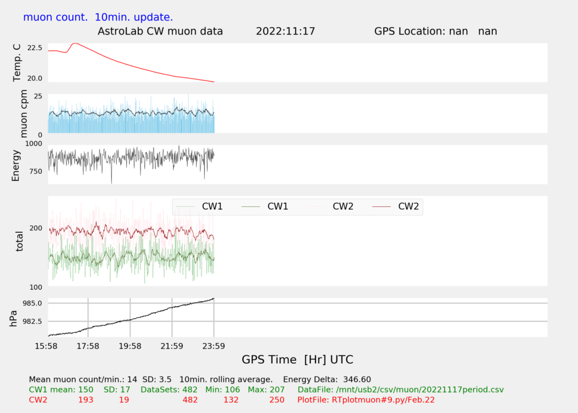Select the 21:59 time tick label
The height and width of the screenshot is (413, 578).
(x=172, y=346)
